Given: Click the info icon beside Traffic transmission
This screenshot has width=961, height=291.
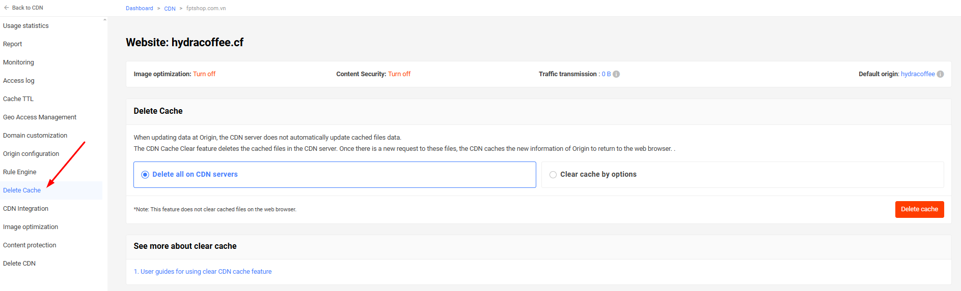Looking at the screenshot, I should pos(616,74).
